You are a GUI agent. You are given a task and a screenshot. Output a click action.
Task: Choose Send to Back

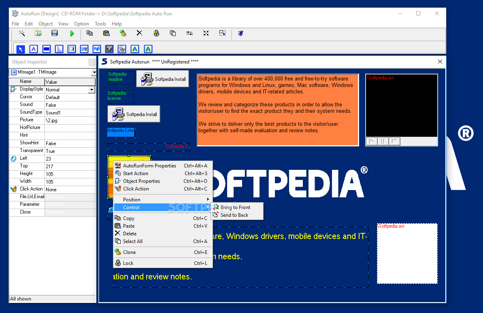237,215
